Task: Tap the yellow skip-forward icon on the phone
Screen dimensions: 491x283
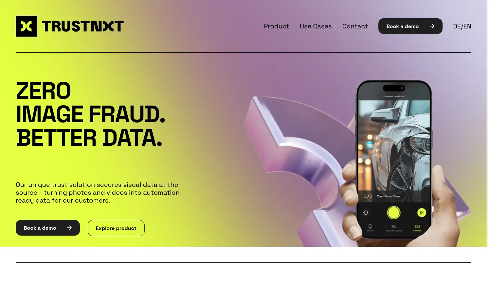Action: pos(422,213)
